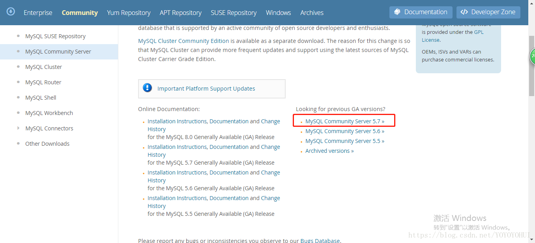Image resolution: width=535 pixels, height=243 pixels.
Task: Open MySQL Cluster in sidebar
Action: [43, 67]
